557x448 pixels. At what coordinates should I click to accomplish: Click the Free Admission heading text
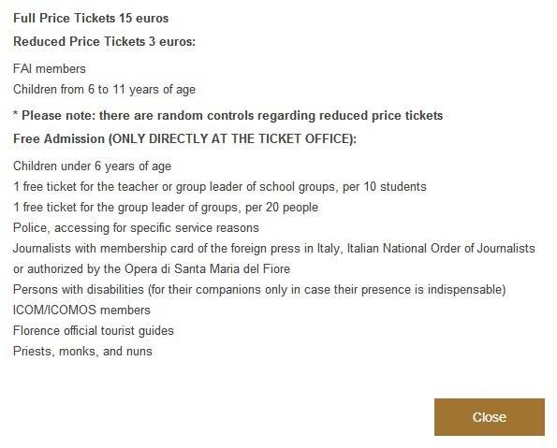[x=59, y=138]
